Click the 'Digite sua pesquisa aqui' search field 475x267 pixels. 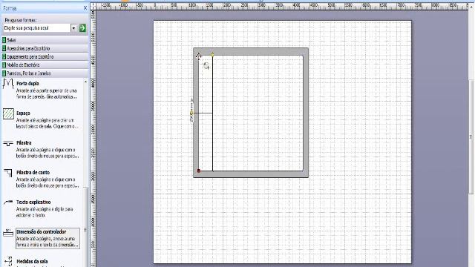click(37, 28)
